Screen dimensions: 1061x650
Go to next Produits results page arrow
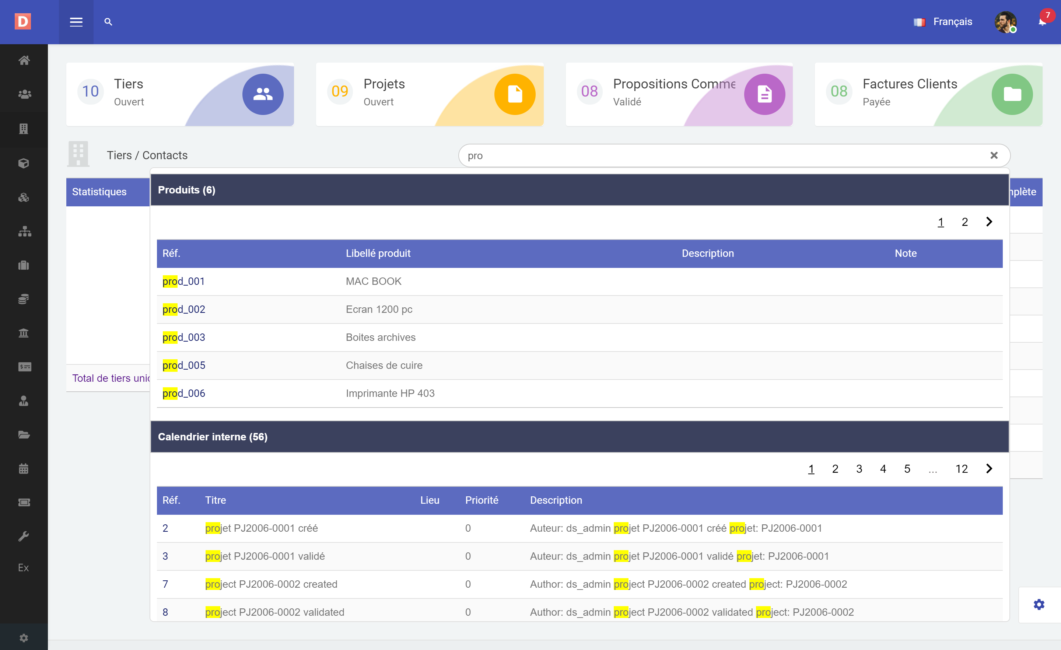pos(989,222)
